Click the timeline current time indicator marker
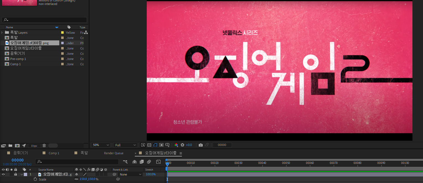Viewport: 423px width, 183px height. pos(167,164)
